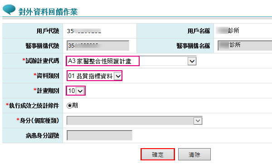
Task: Click the 計畫期別 value 10
Action: coord(72,91)
